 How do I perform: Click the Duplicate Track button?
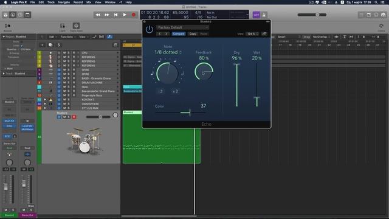pos(50,45)
